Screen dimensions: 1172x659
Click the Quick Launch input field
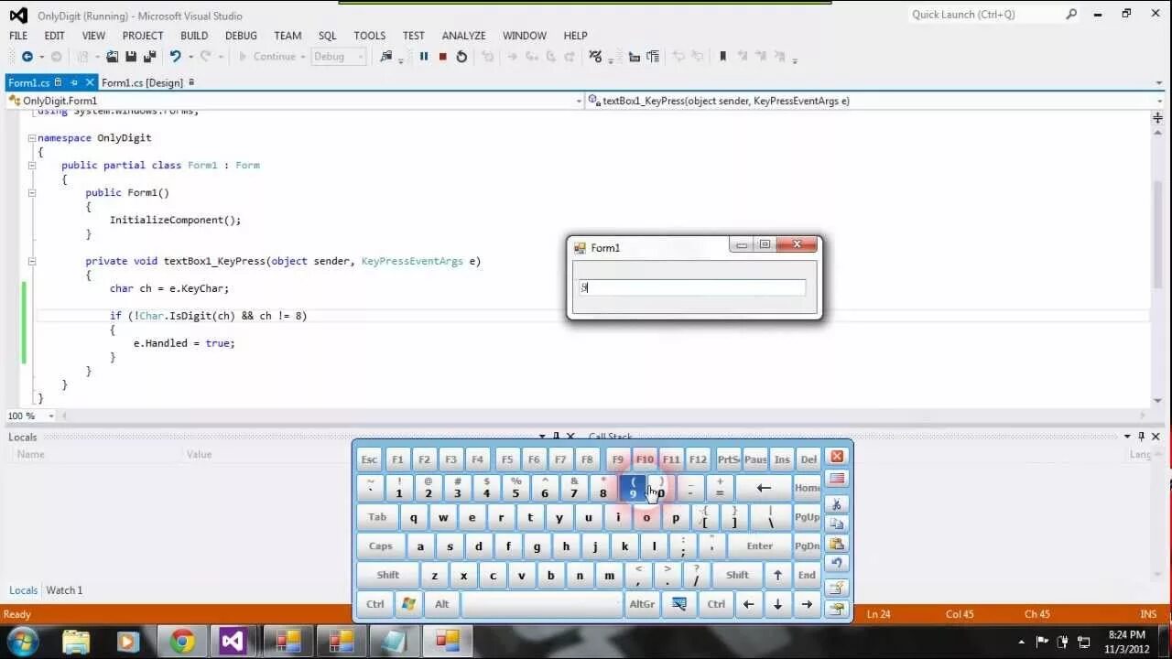tap(985, 14)
